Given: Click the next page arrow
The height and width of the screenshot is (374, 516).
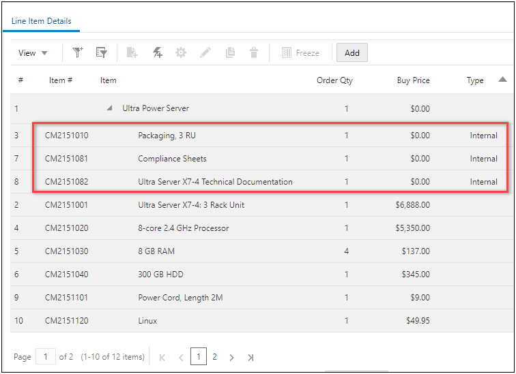Looking at the screenshot, I should (x=232, y=357).
